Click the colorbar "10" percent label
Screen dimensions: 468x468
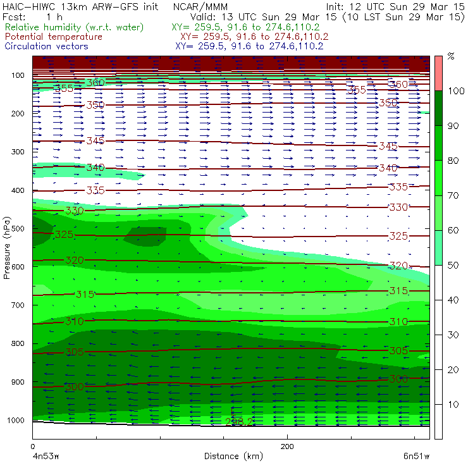coord(453,405)
